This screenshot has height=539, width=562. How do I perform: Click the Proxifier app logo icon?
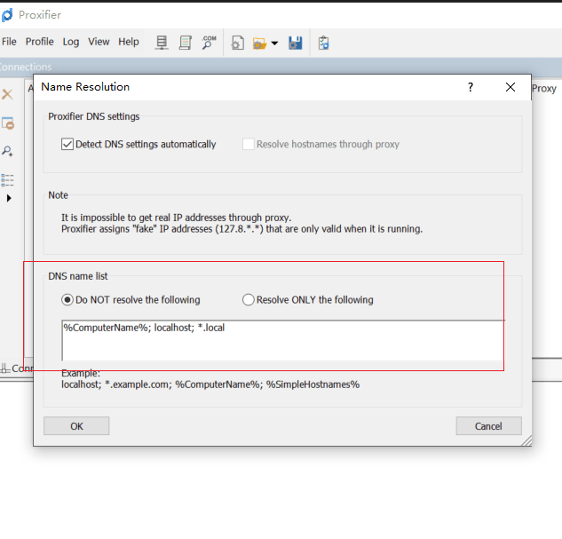pyautogui.click(x=7, y=15)
